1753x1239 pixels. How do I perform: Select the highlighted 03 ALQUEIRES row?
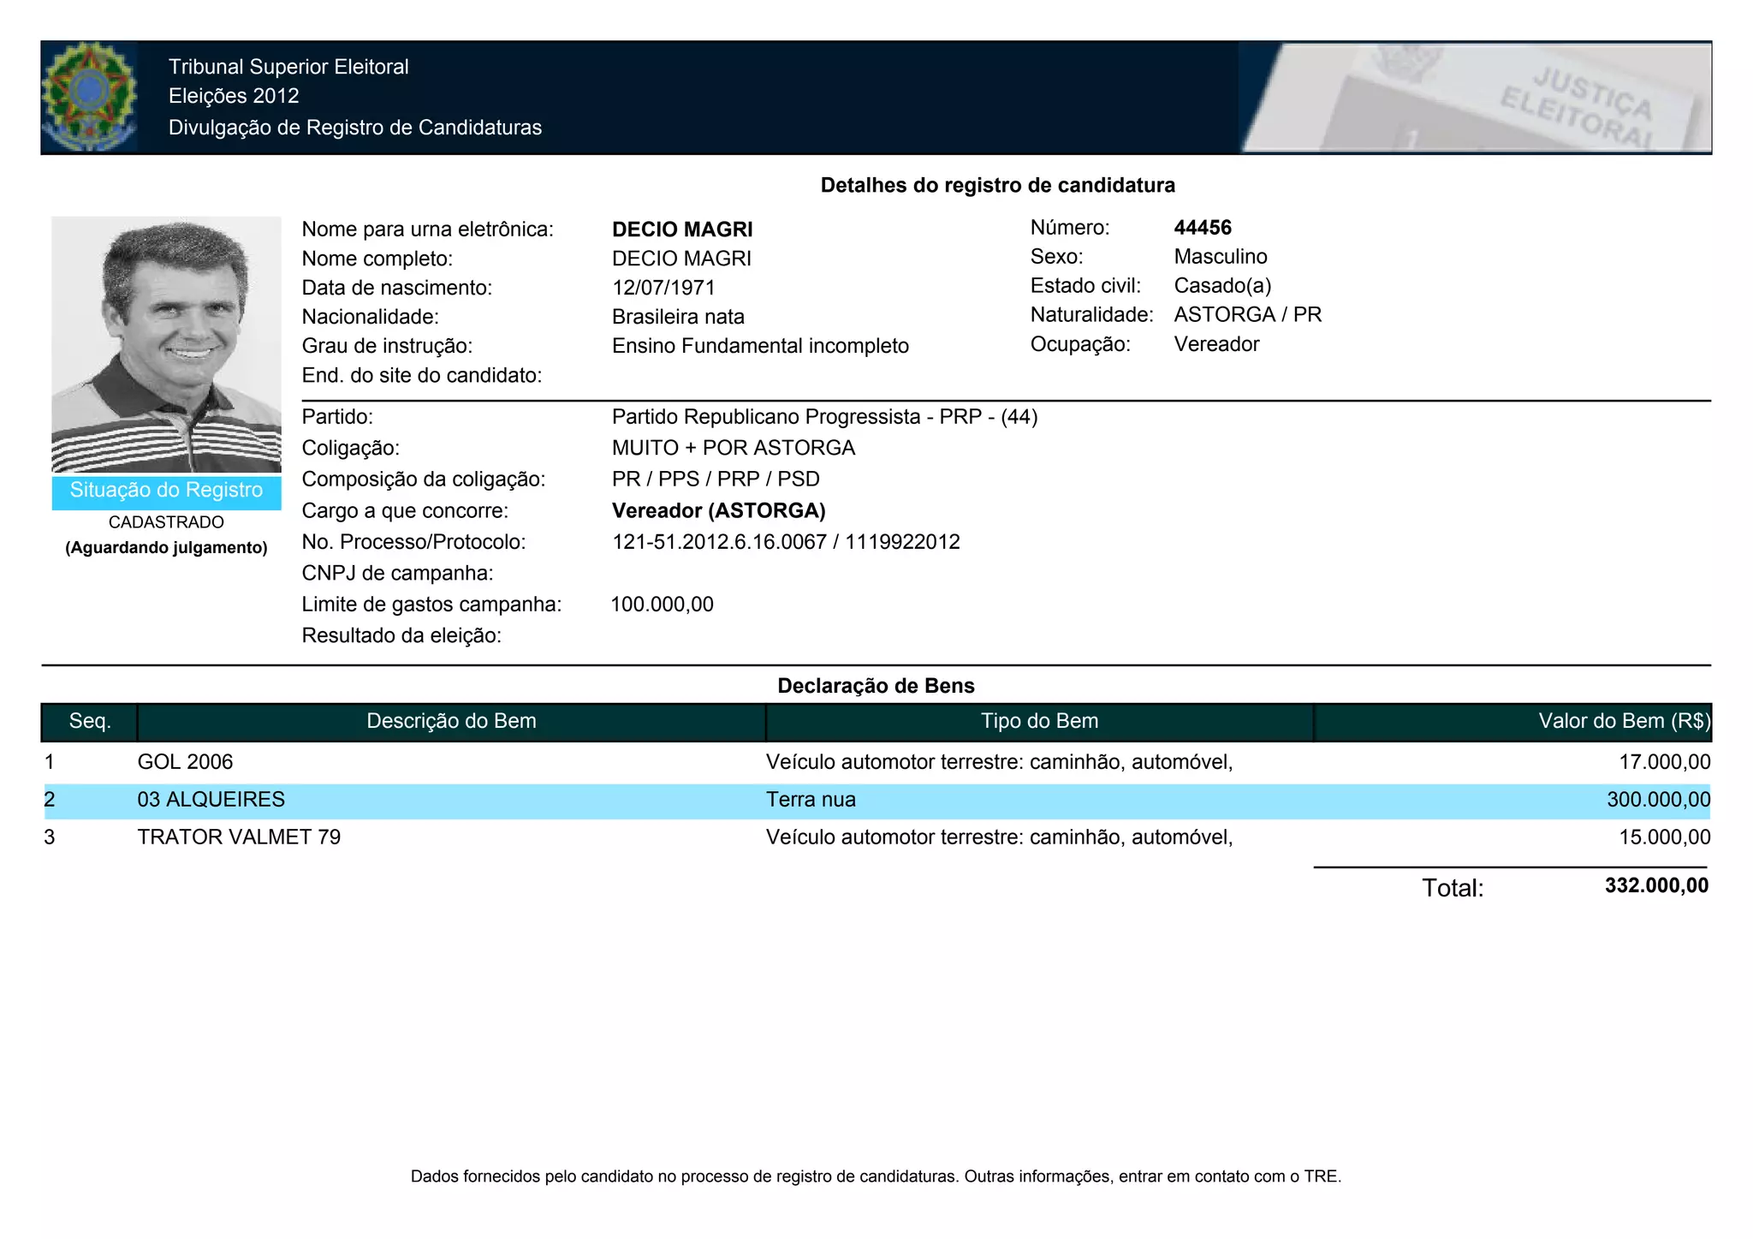pyautogui.click(x=211, y=800)
